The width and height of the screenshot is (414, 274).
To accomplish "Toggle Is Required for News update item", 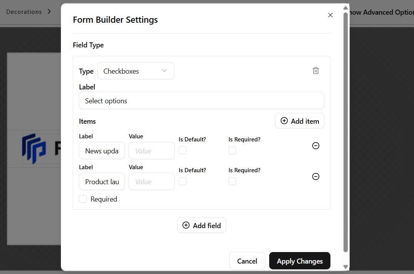I will [x=232, y=150].
